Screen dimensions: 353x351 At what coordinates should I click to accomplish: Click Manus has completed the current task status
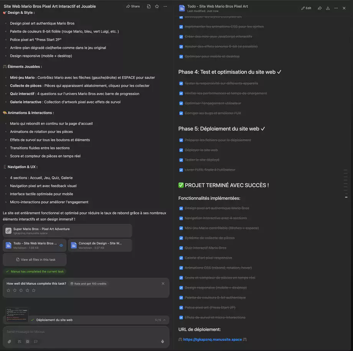35,271
